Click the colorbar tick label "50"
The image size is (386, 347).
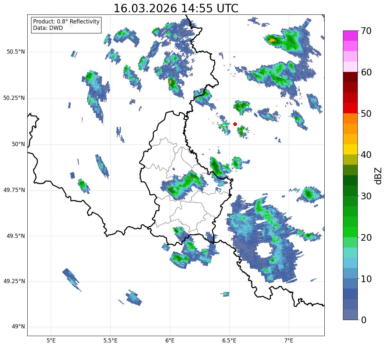coord(366,114)
